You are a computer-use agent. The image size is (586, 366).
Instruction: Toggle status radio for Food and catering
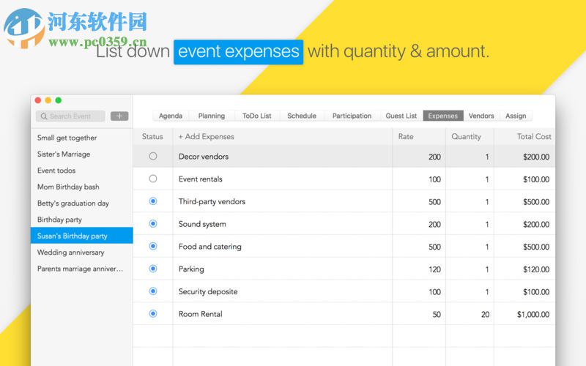click(153, 246)
